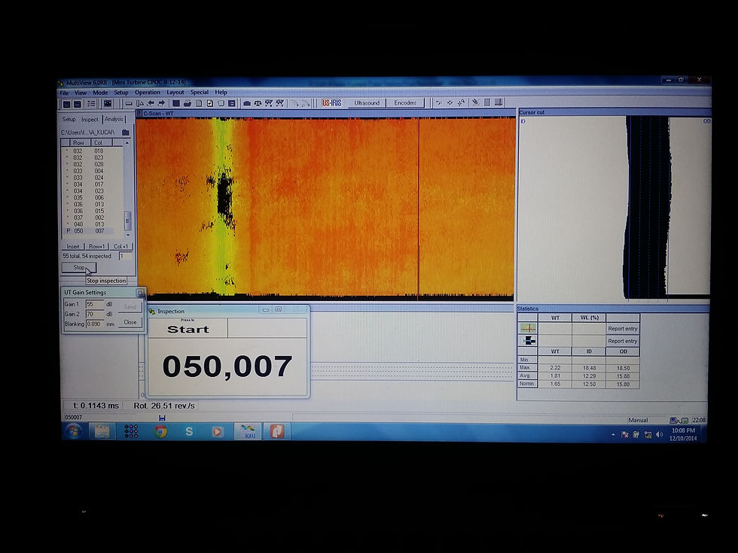Switch to the Setup tab in left panel
This screenshot has width=738, height=553.
point(69,120)
